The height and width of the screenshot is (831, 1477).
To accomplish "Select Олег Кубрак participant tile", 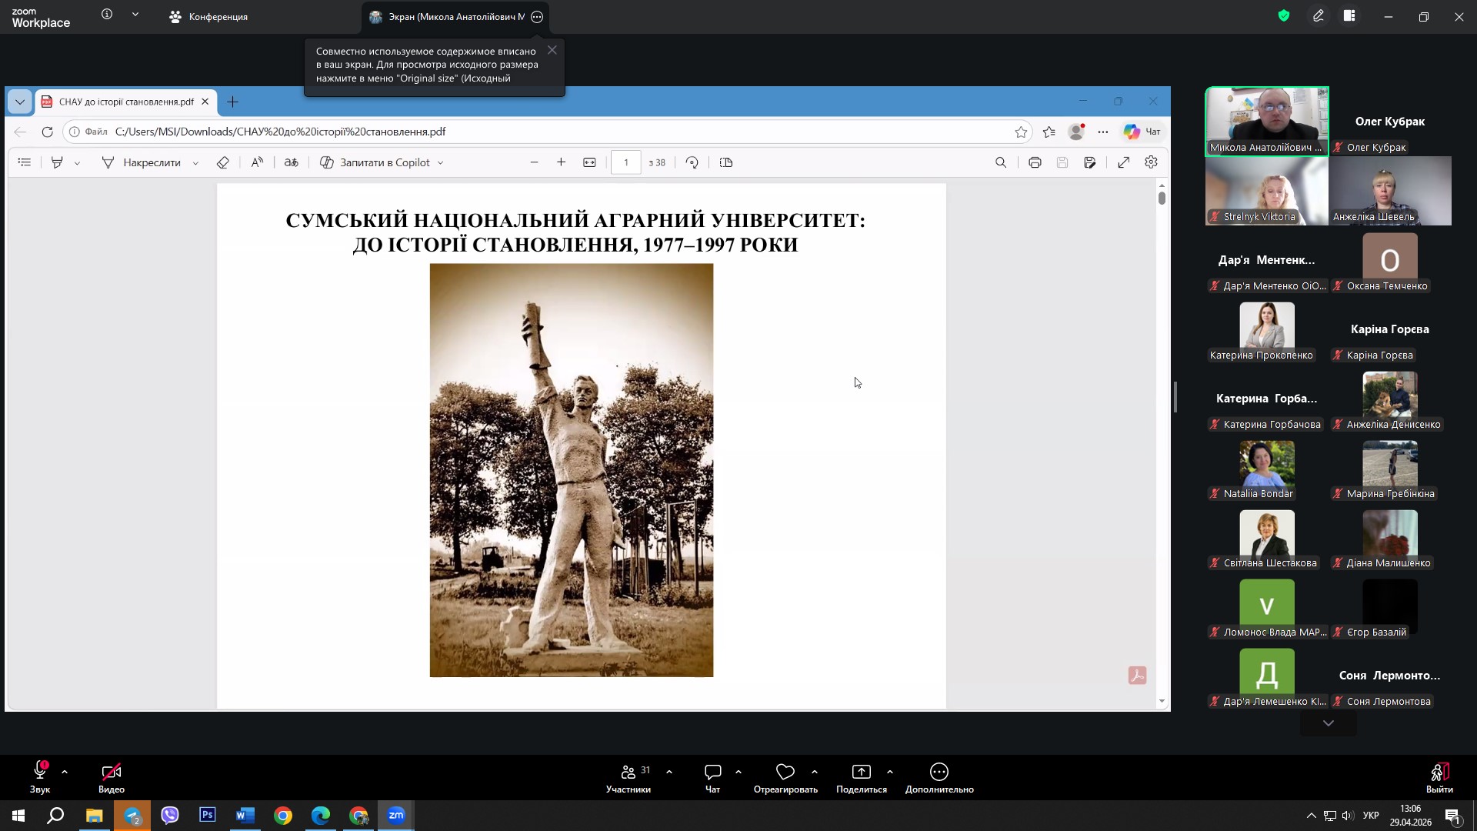I will pyautogui.click(x=1389, y=122).
